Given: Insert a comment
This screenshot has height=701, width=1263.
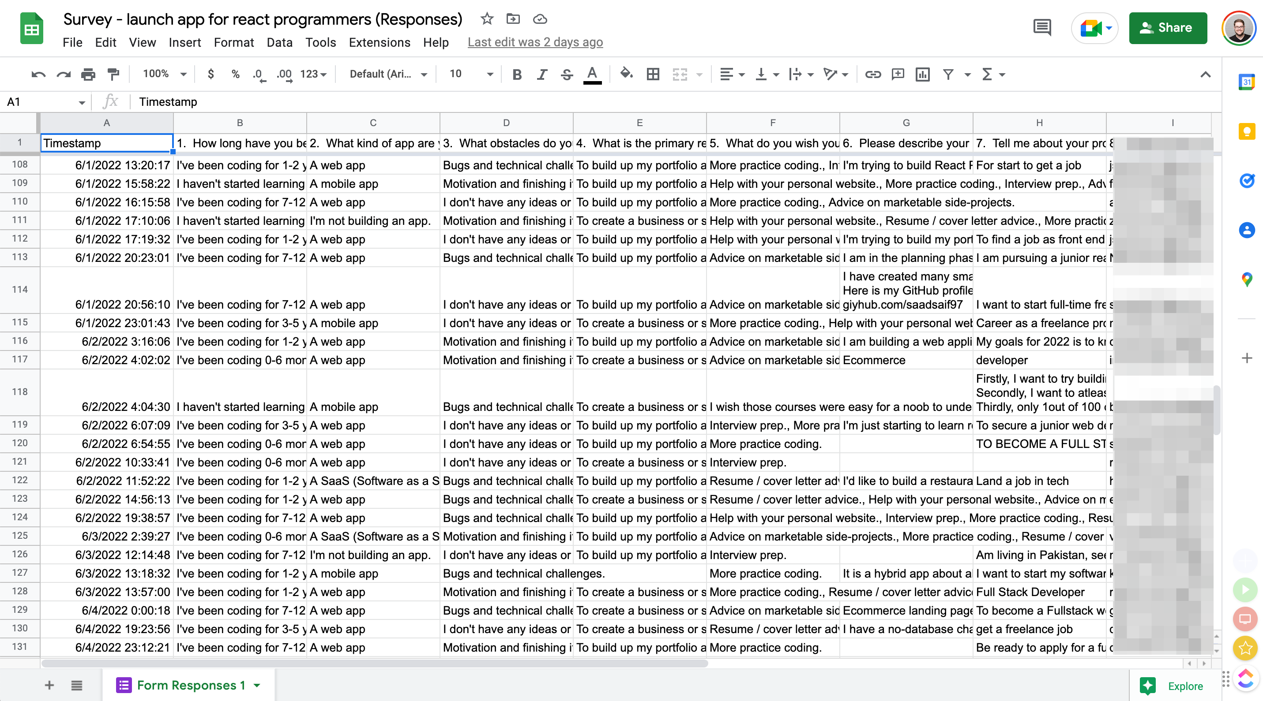Looking at the screenshot, I should tap(898, 74).
